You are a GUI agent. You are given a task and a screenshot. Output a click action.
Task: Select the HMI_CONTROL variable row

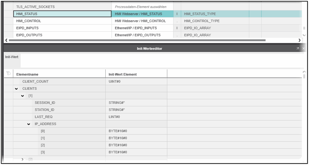click(x=62, y=21)
